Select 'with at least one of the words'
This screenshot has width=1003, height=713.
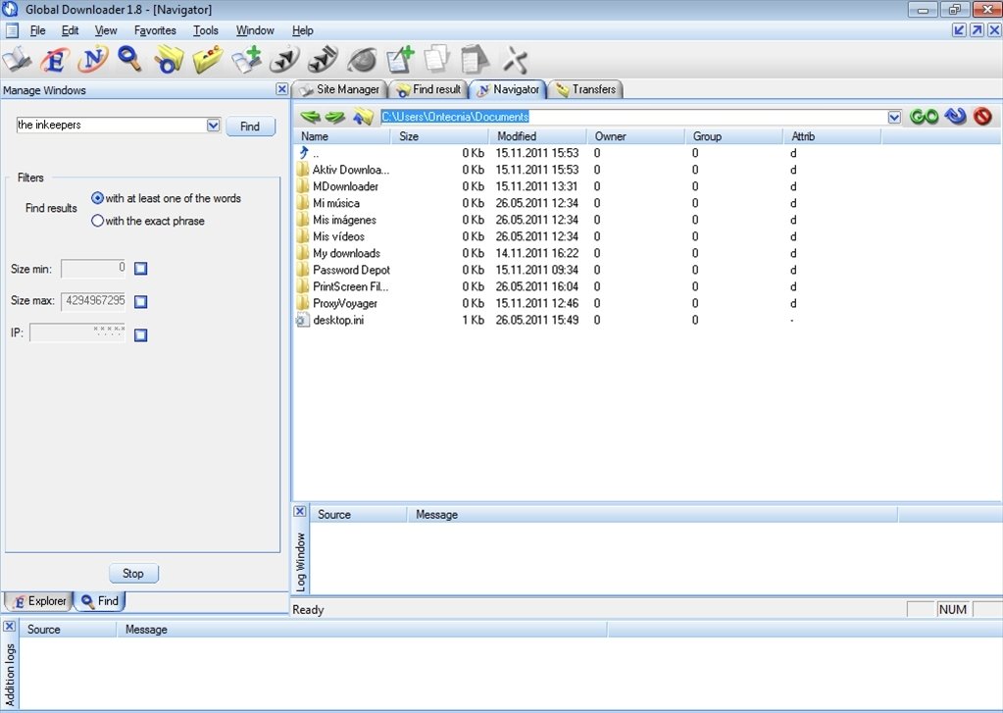(97, 198)
